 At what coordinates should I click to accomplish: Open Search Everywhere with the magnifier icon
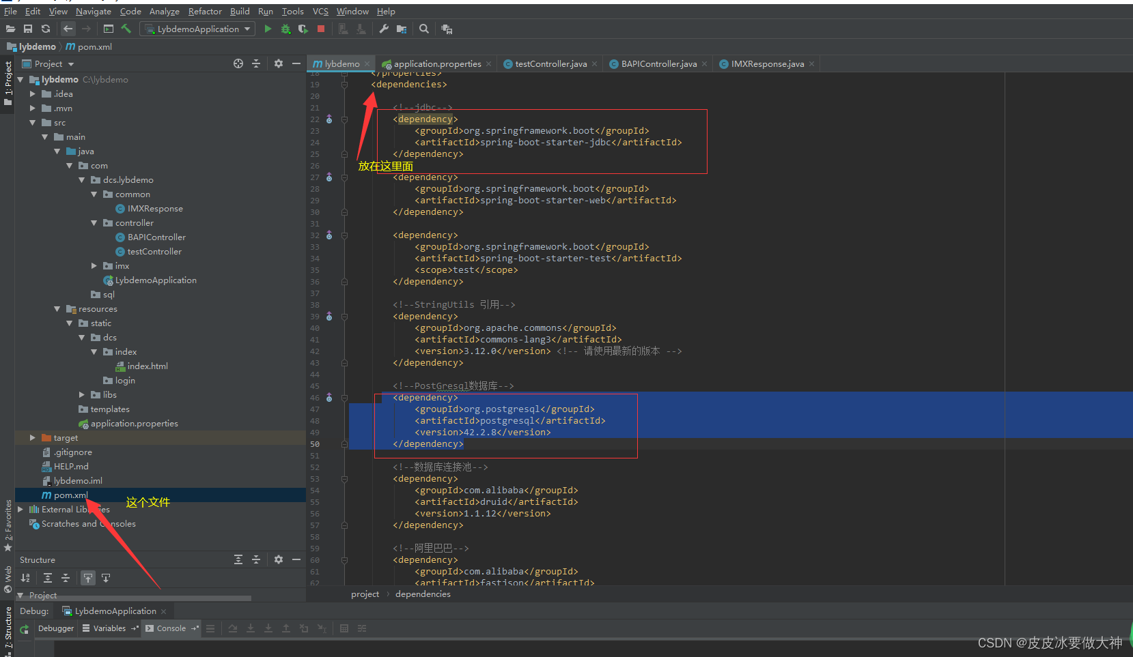[x=423, y=29]
